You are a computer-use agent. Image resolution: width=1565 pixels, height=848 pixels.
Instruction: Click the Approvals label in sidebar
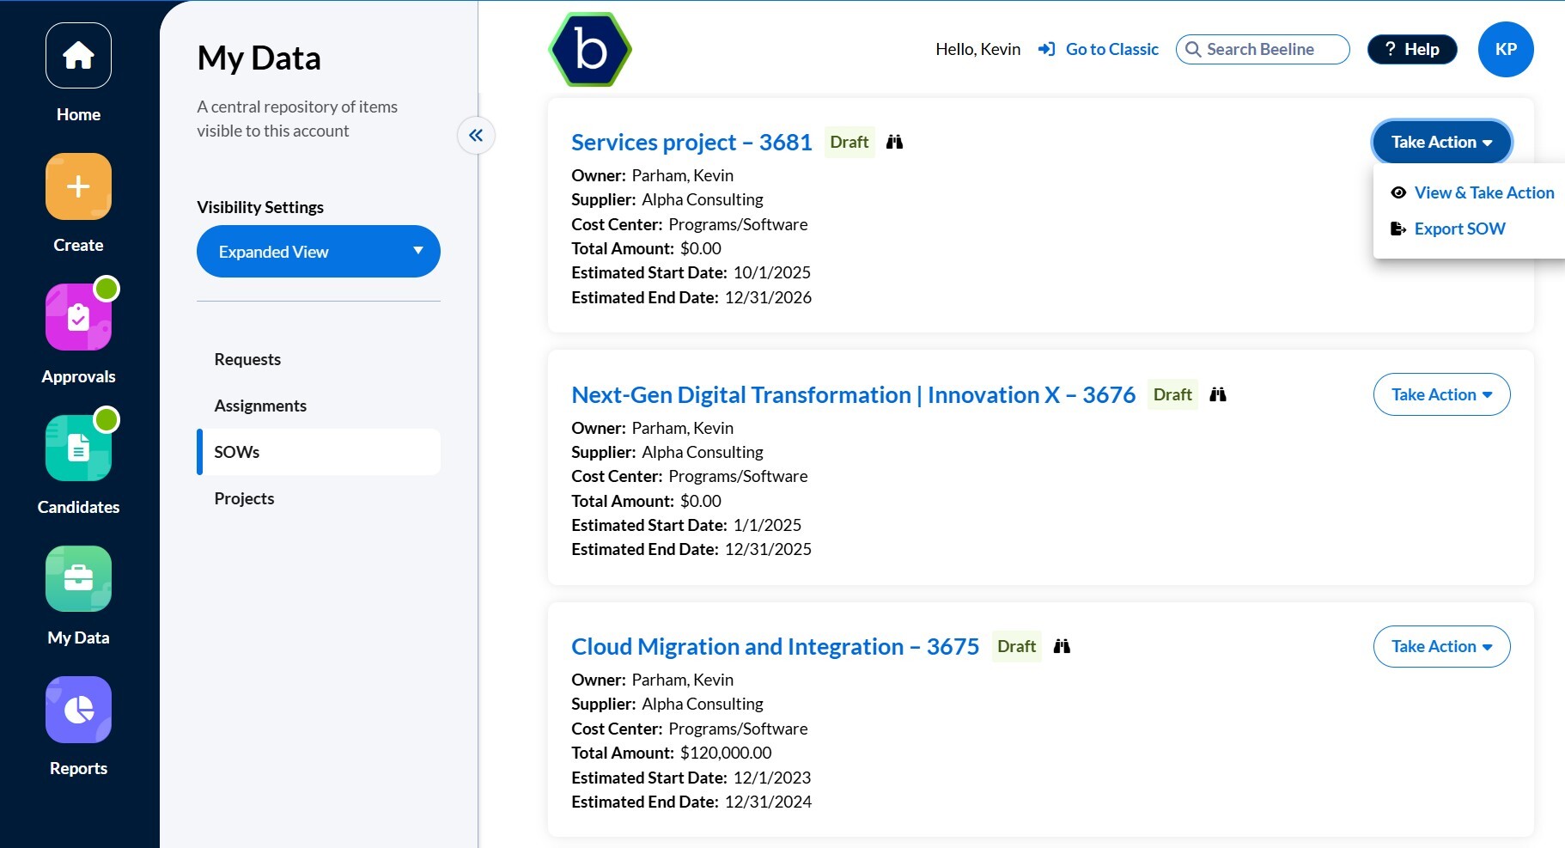point(78,376)
